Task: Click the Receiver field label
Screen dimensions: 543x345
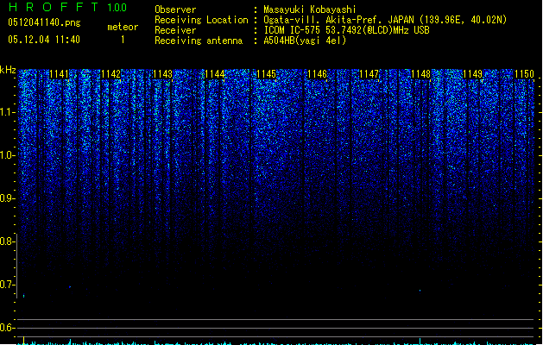Action: point(175,30)
